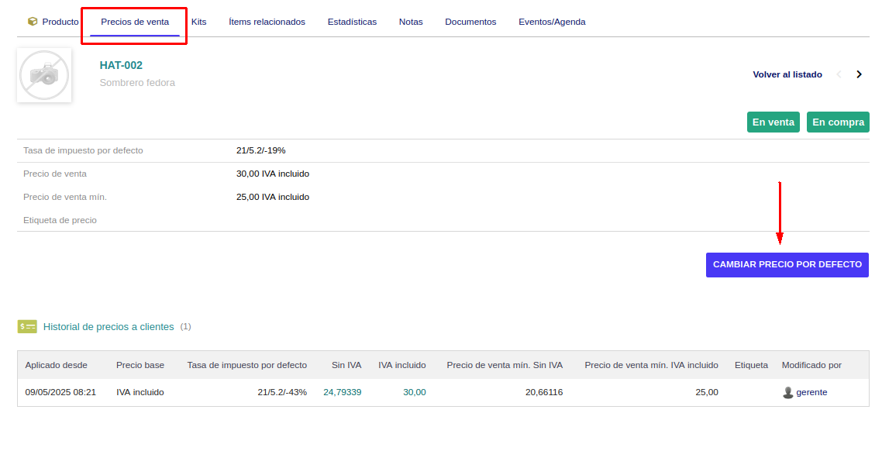Select the Documentos tab

click(x=470, y=22)
